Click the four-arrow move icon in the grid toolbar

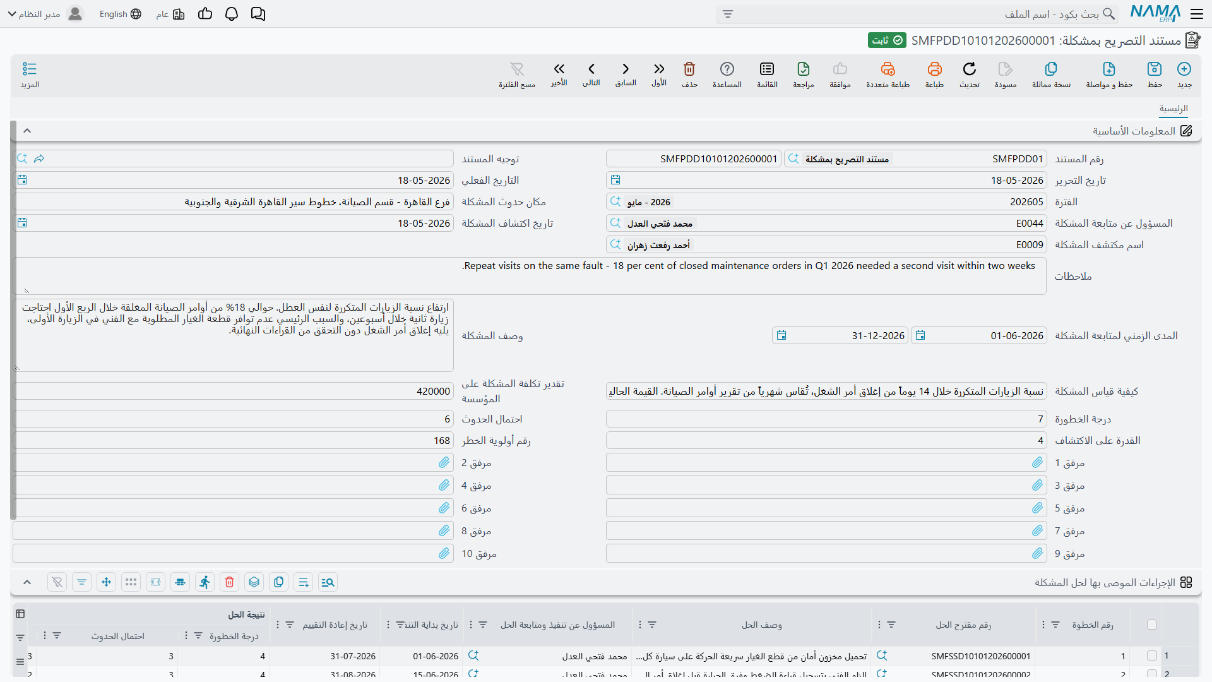[x=107, y=582]
